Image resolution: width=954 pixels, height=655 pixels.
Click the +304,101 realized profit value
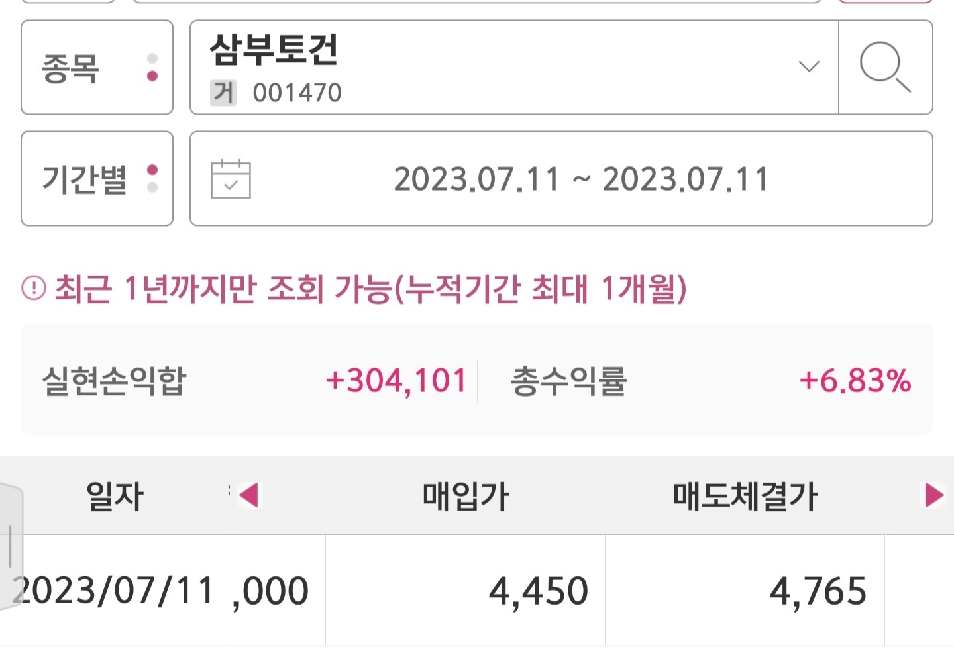pos(396,381)
